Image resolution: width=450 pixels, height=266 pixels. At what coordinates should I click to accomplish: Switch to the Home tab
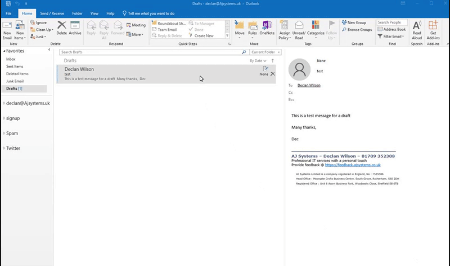27,13
